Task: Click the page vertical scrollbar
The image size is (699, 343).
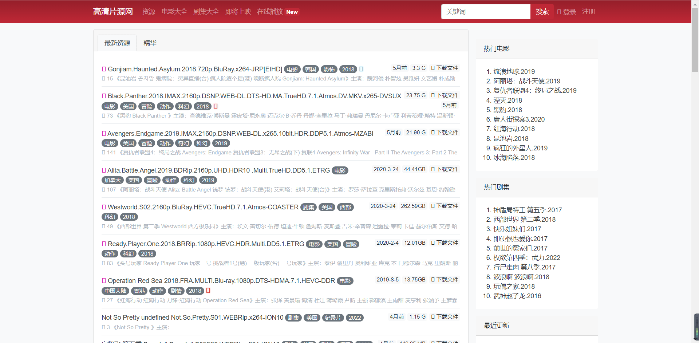Action: click(695, 40)
